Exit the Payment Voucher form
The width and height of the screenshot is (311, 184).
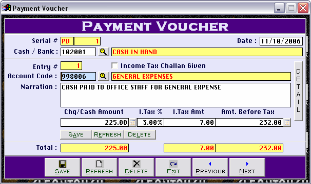click(173, 167)
